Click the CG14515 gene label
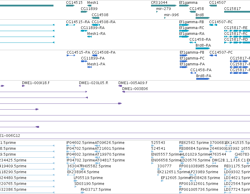250x194 pixels. point(74,3)
